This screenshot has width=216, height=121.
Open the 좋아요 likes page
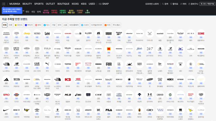[x=174, y=4]
